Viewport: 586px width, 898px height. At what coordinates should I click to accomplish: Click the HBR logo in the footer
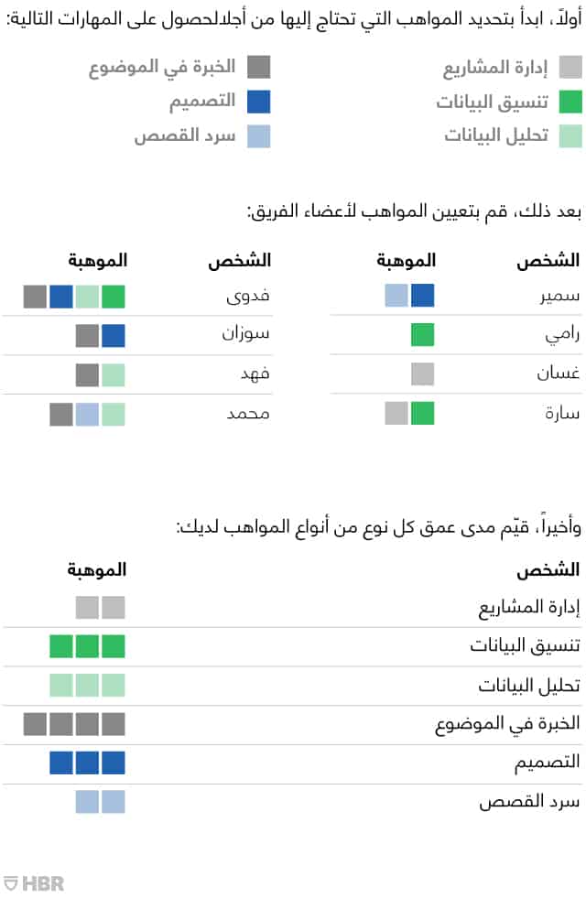[x=35, y=882]
